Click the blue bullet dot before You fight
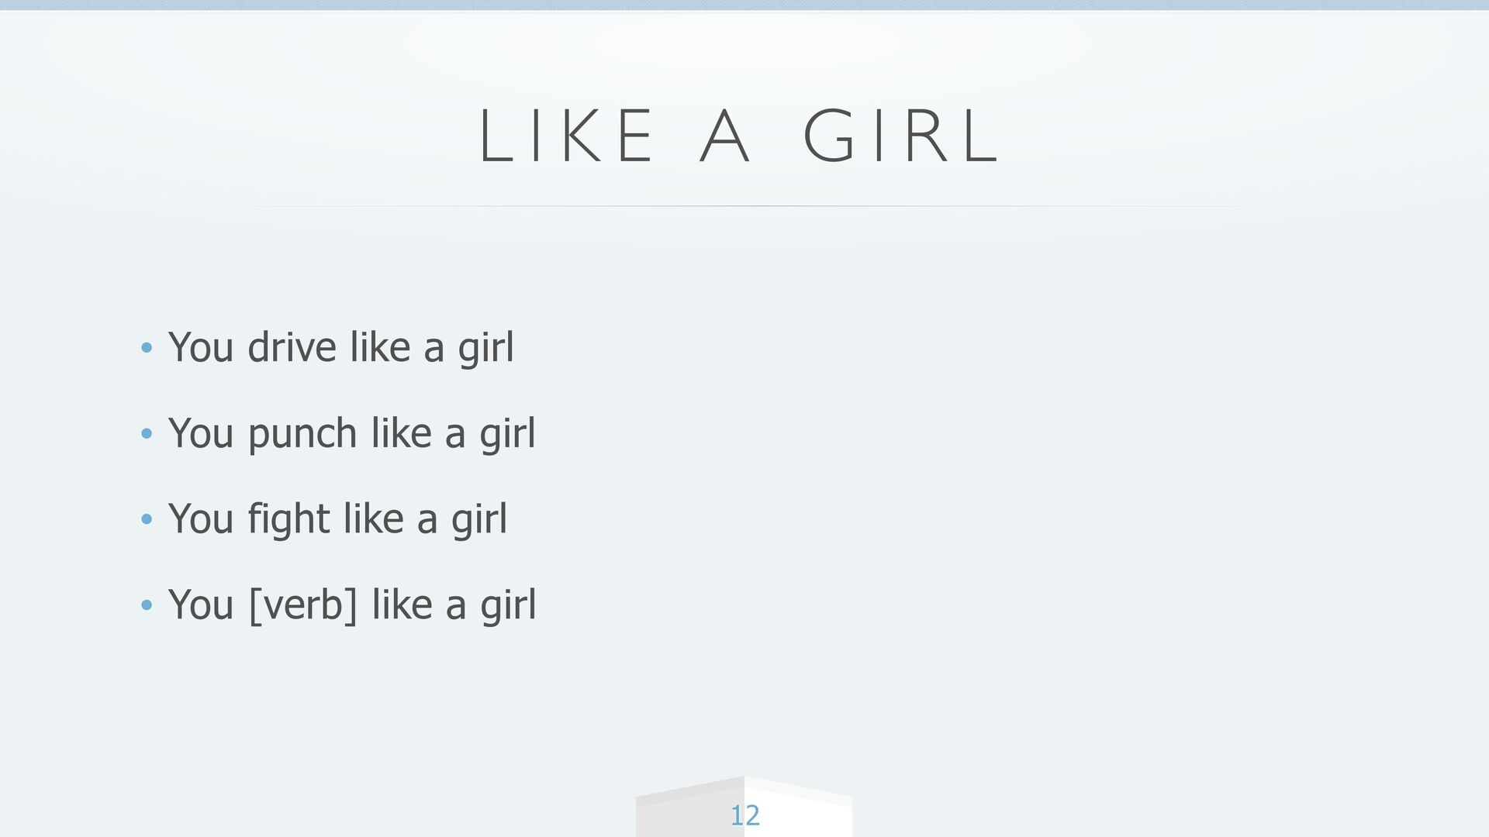This screenshot has height=837, width=1489. [147, 519]
